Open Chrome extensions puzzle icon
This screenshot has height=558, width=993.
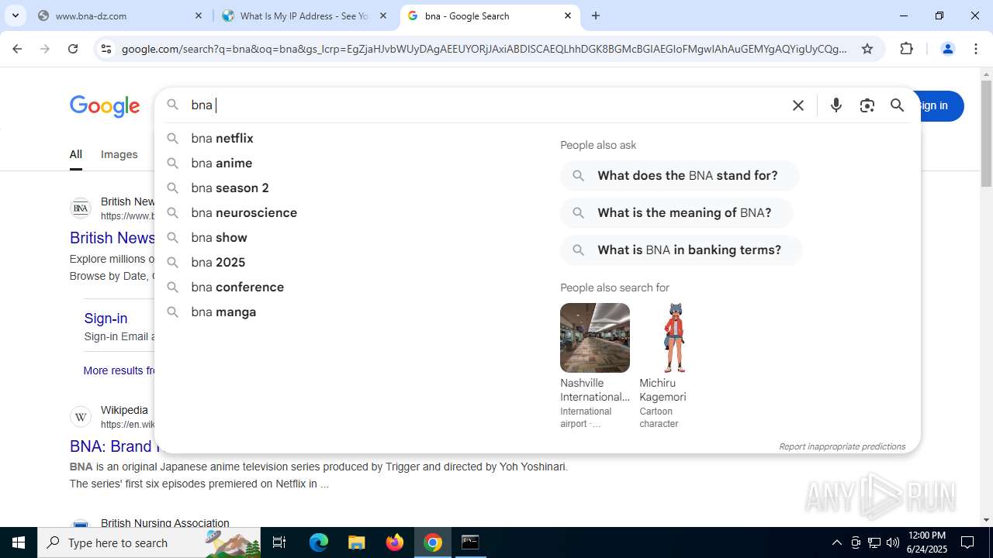906,49
